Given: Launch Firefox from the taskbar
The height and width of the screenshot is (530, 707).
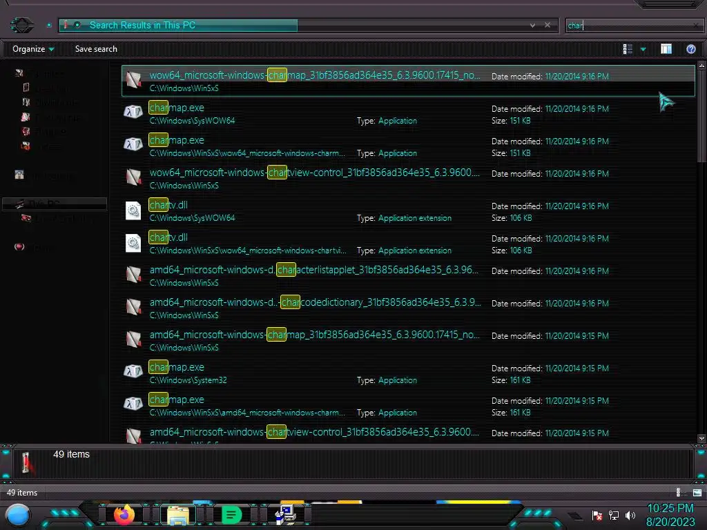Looking at the screenshot, I should (124, 515).
